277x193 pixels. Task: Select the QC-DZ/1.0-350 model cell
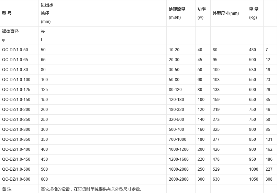(16, 139)
